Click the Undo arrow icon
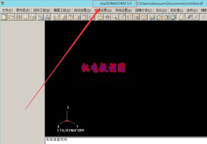The height and width of the screenshot is (144, 207). (204, 17)
